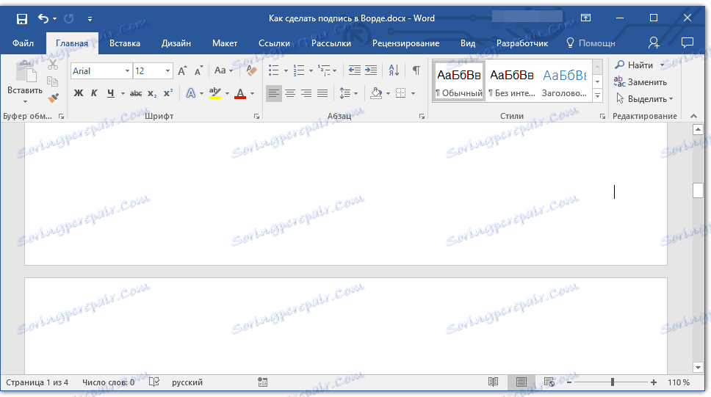The image size is (711, 397).
Task: Clear all formatting with eraser icon
Action: pos(251,70)
